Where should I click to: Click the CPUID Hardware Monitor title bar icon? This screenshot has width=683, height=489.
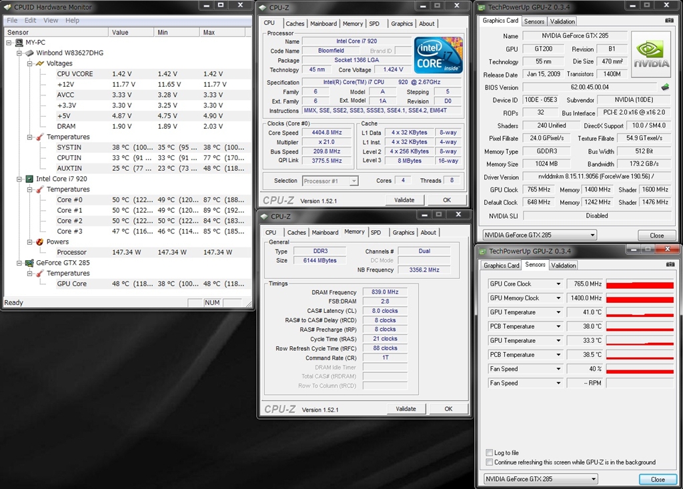(x=7, y=7)
